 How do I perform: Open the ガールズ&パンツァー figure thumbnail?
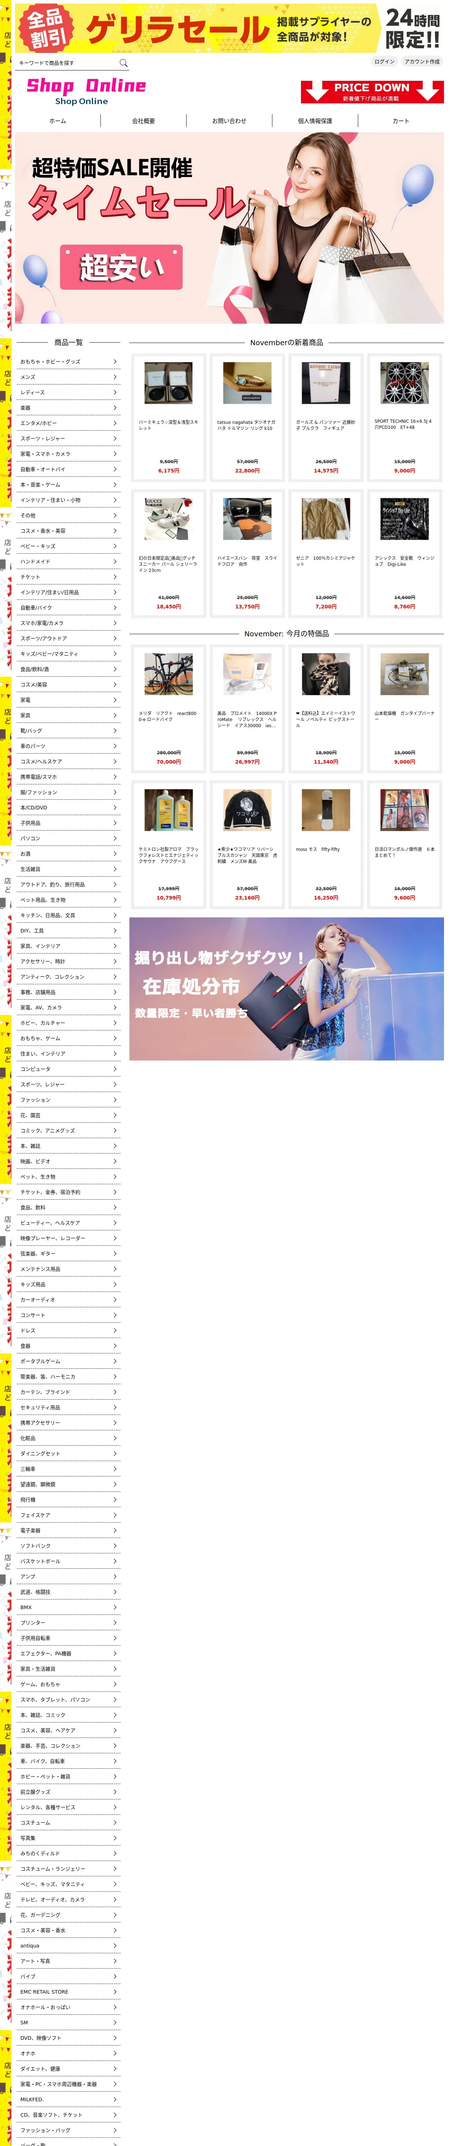(326, 383)
